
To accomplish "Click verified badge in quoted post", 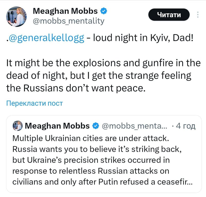I will pyautogui.click(x=96, y=126).
